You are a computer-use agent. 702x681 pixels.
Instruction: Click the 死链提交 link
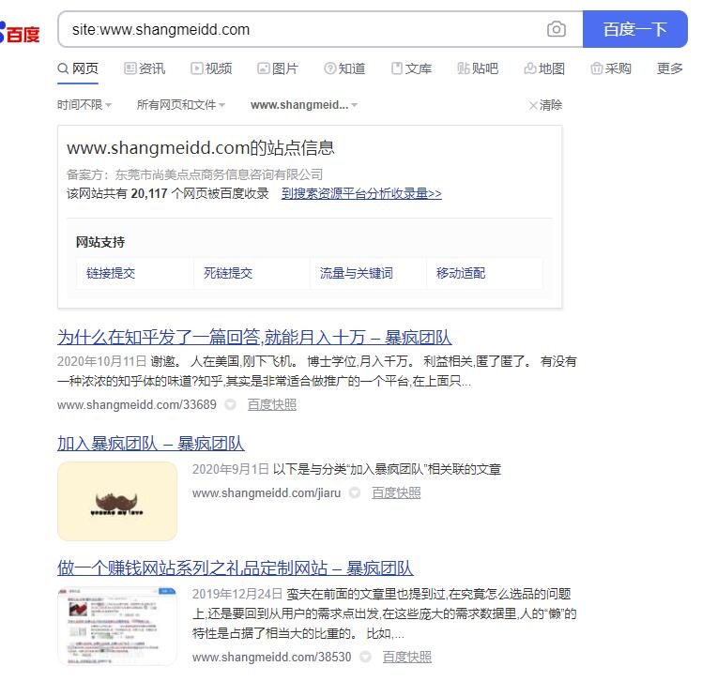pyautogui.click(x=228, y=273)
